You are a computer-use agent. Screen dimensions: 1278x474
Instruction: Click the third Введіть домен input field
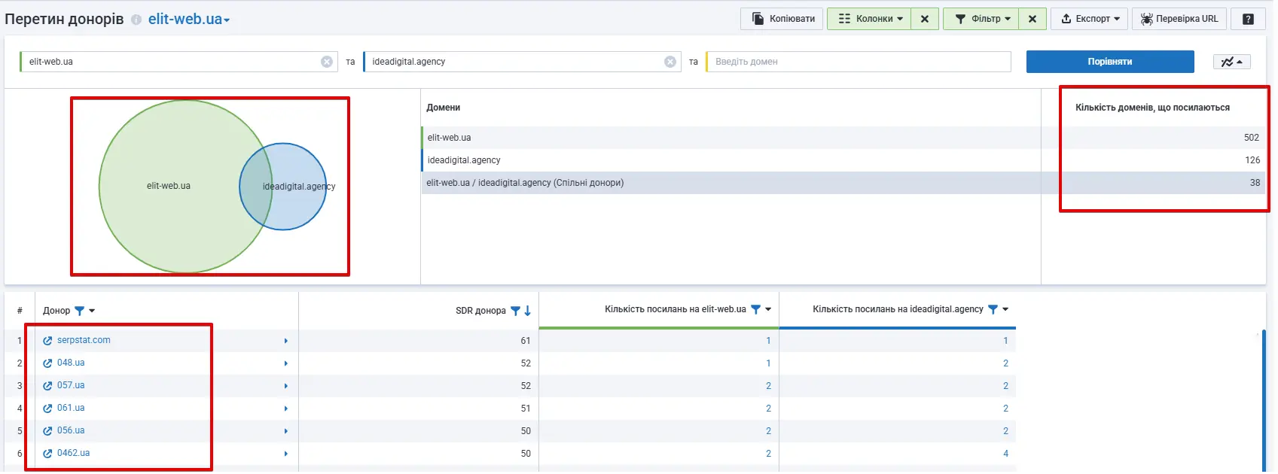click(859, 62)
